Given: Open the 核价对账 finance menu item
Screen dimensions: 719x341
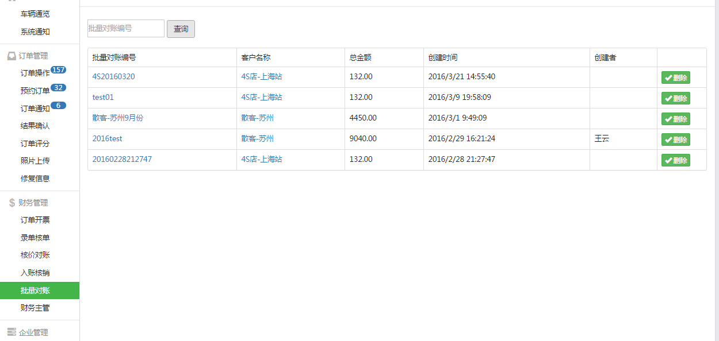Looking at the screenshot, I should (35, 255).
